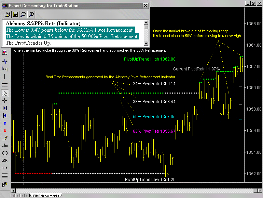Select the %R retracement tool
This screenshot has width=263, height=198.
pos(5,161)
